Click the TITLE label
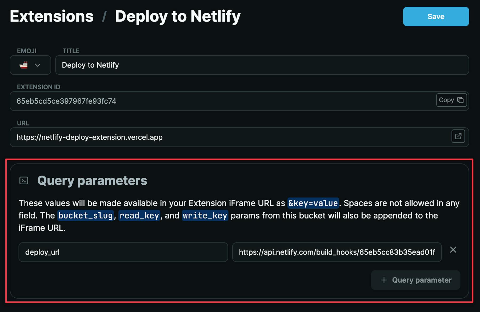The height and width of the screenshot is (312, 480). pos(71,51)
